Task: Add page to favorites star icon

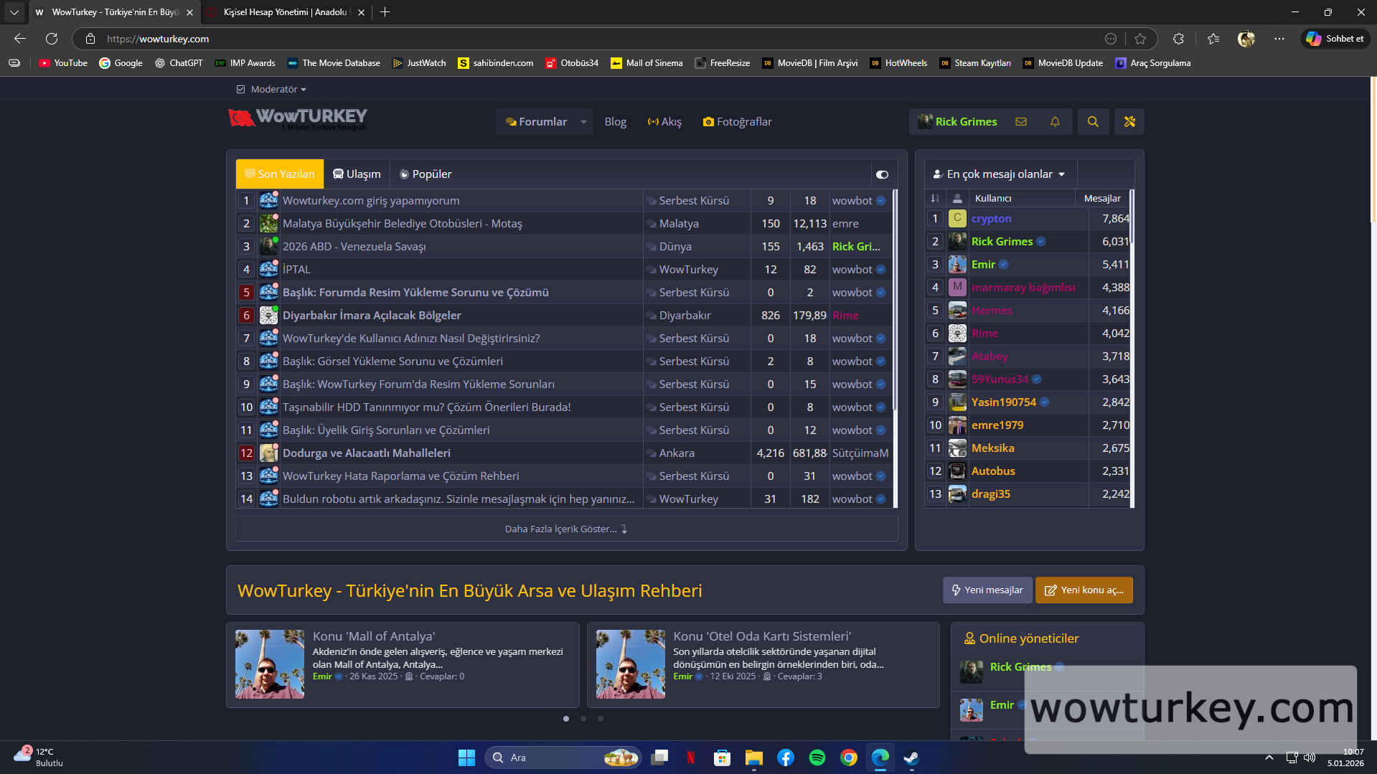Action: tap(1140, 39)
